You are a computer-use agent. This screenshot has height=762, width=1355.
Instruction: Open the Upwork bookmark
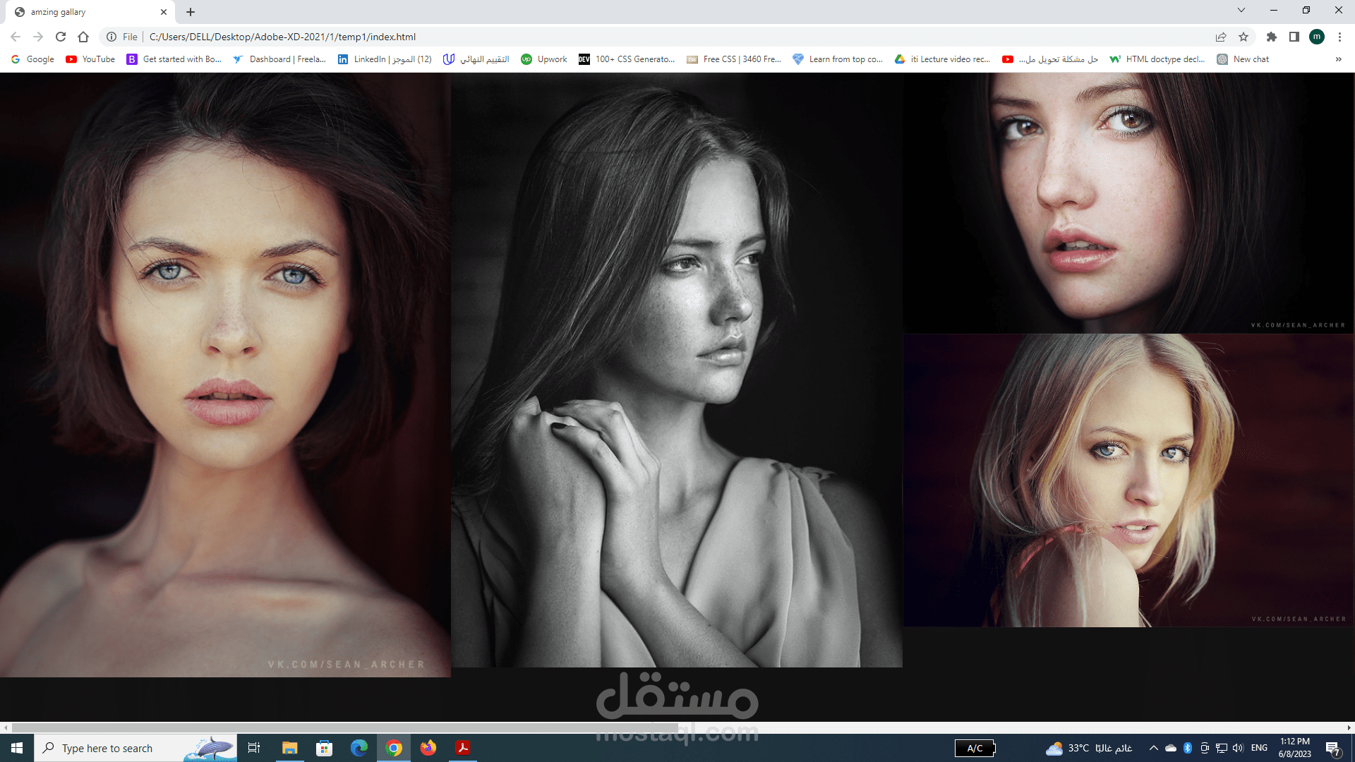pos(544,59)
